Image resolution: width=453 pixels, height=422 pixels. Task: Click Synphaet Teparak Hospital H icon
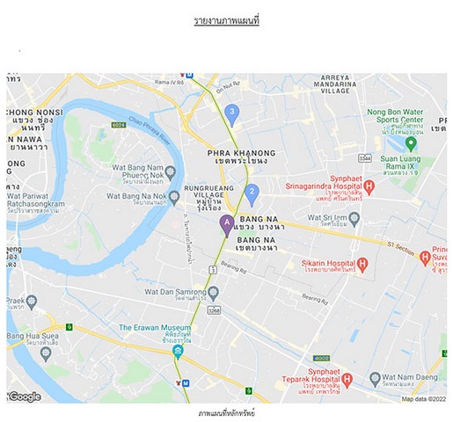(x=347, y=381)
